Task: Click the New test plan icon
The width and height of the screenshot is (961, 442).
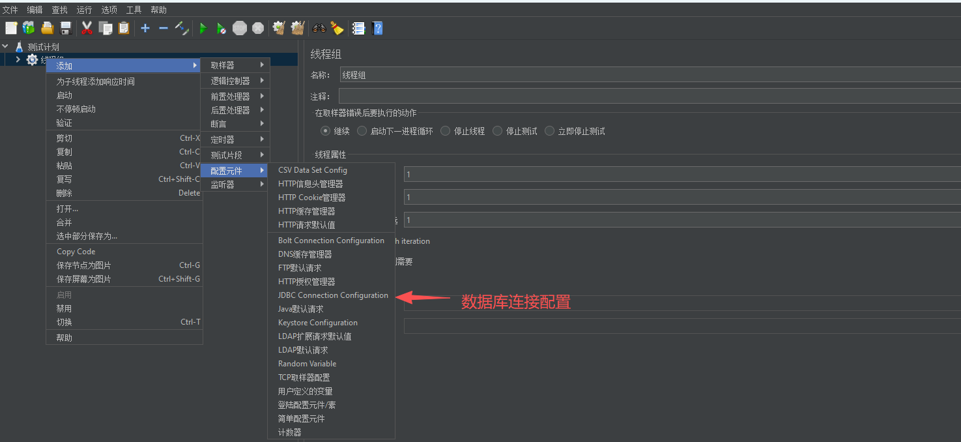Action: 11,28
